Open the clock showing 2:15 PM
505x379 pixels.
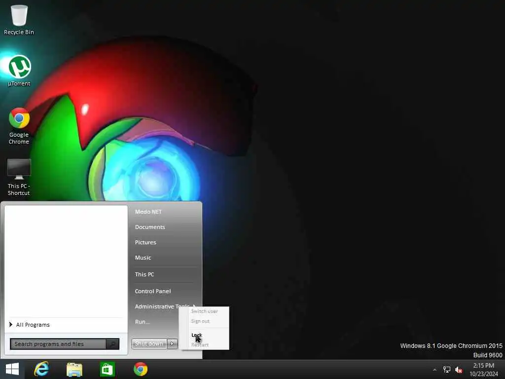[483, 370]
